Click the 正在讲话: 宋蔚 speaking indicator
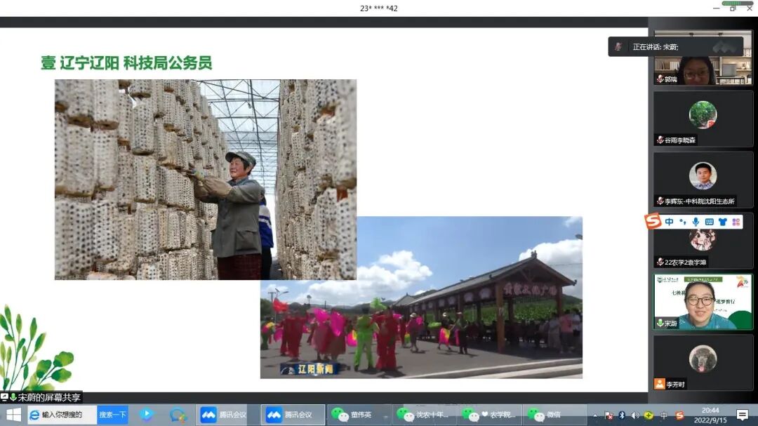This screenshot has height=426, width=758. pyautogui.click(x=675, y=46)
